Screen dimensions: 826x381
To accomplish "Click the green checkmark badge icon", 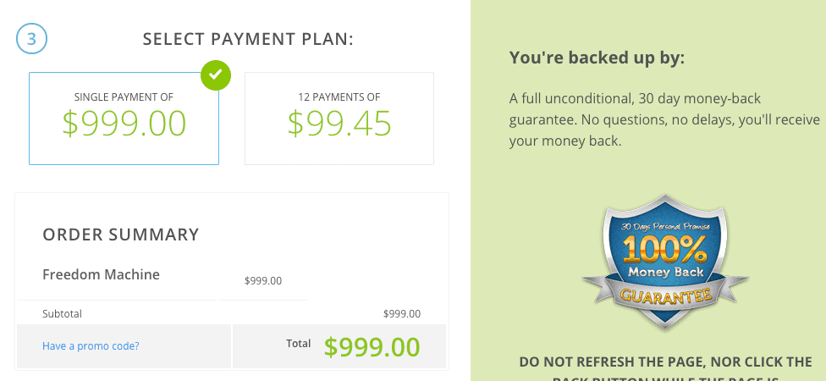I will (216, 75).
